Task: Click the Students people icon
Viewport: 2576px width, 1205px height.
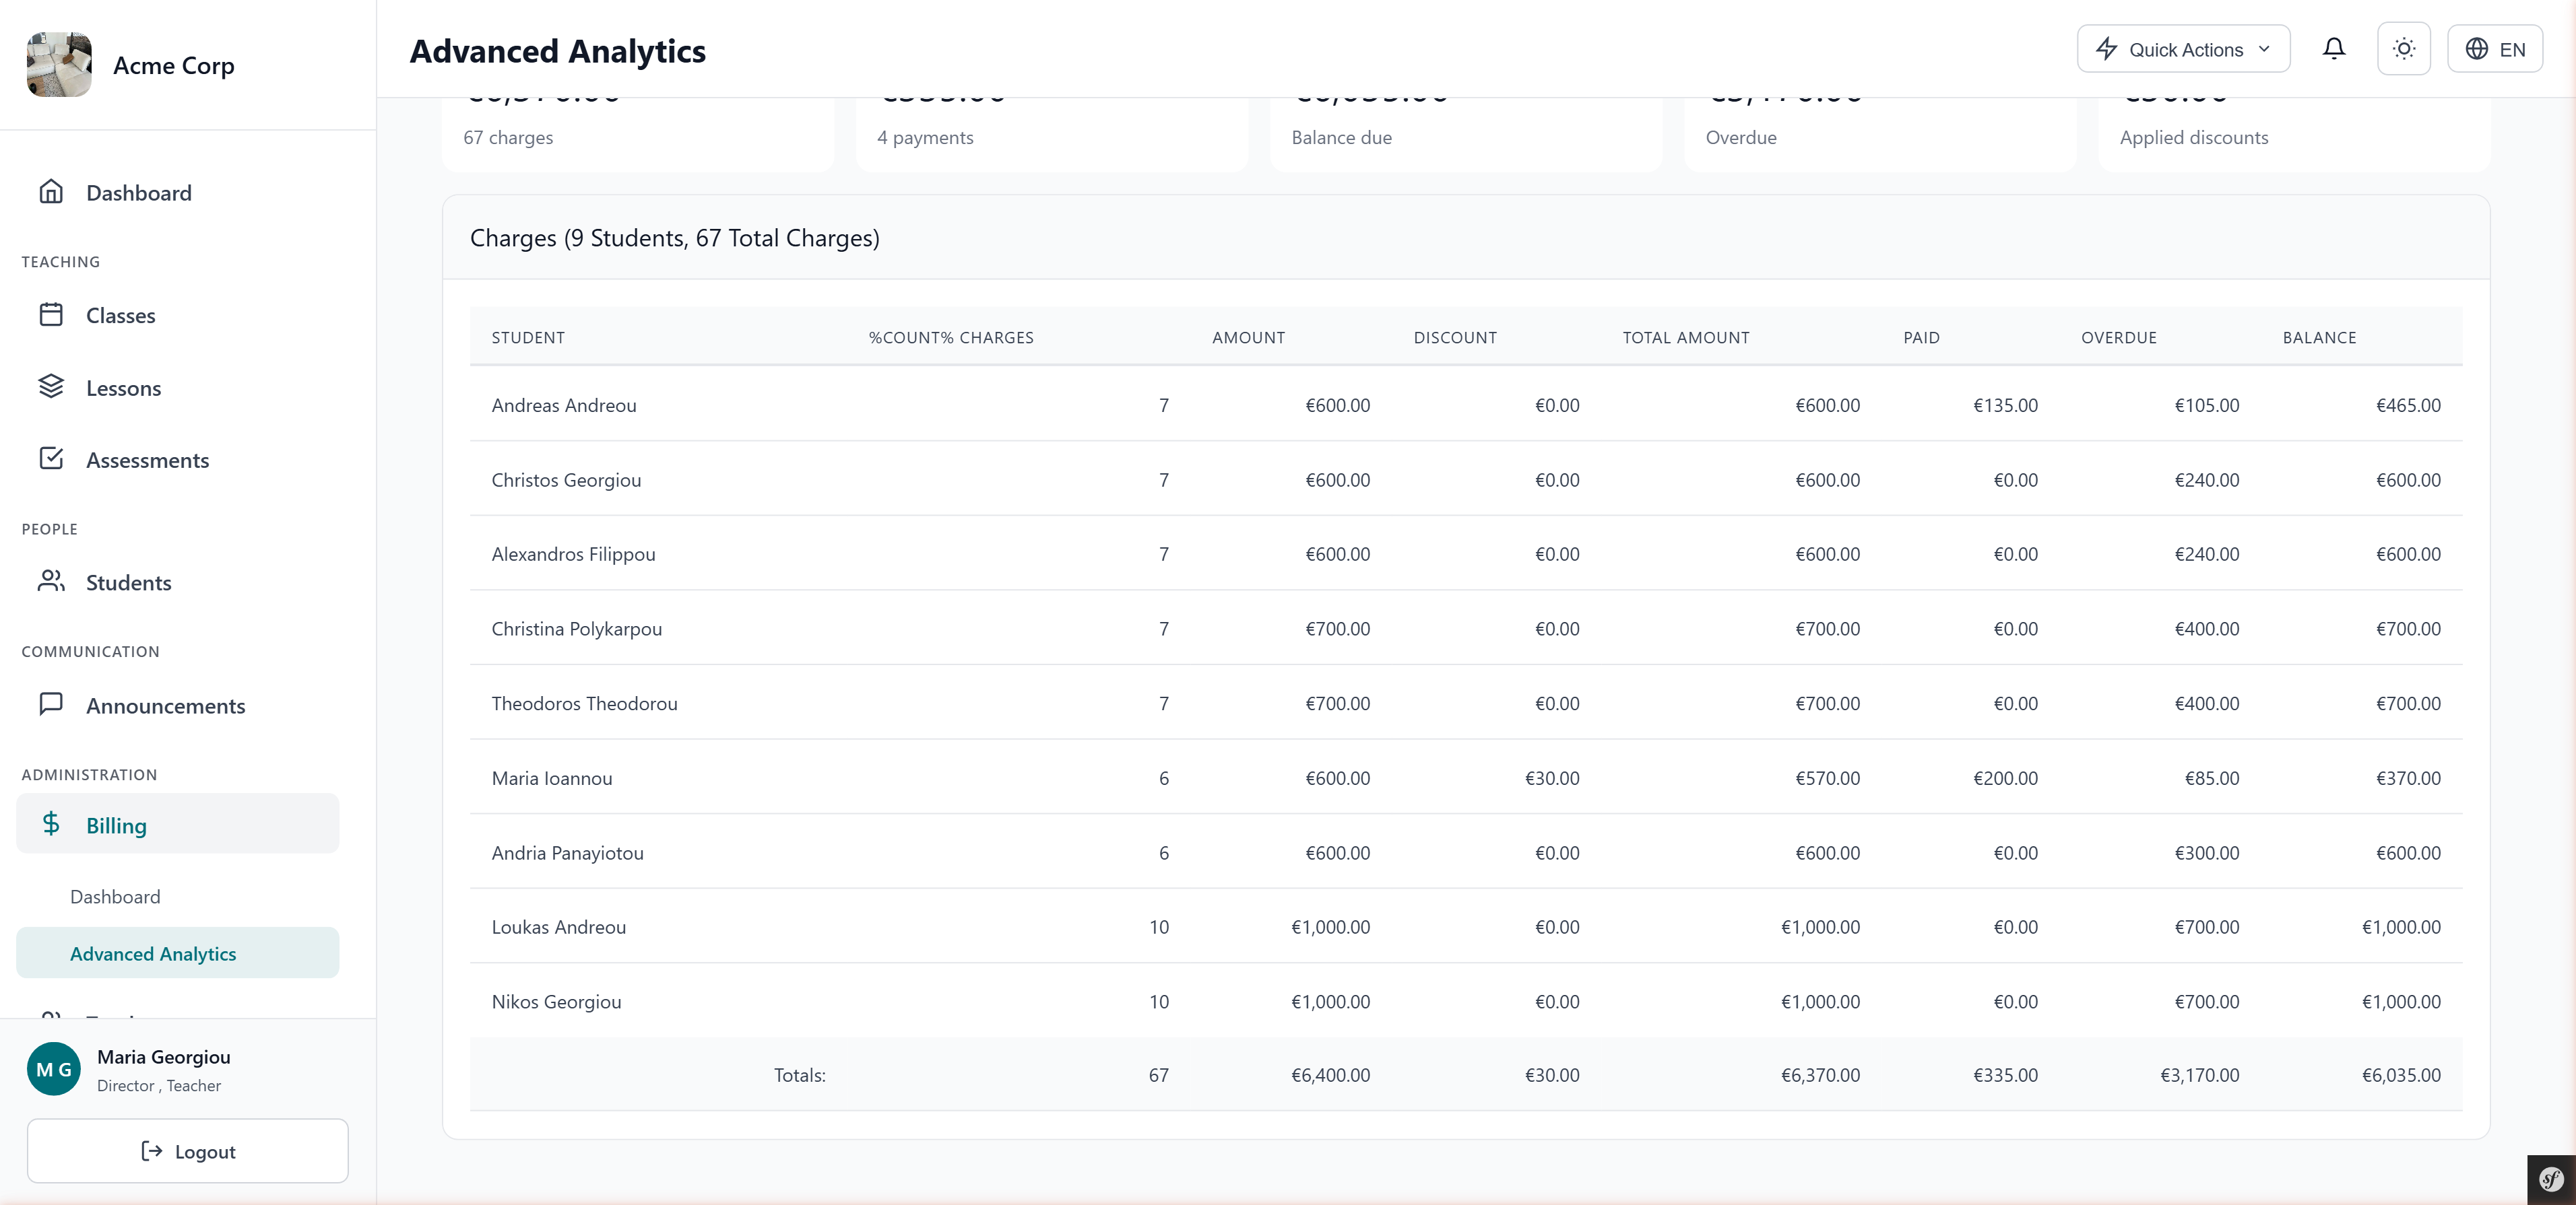Action: (51, 582)
